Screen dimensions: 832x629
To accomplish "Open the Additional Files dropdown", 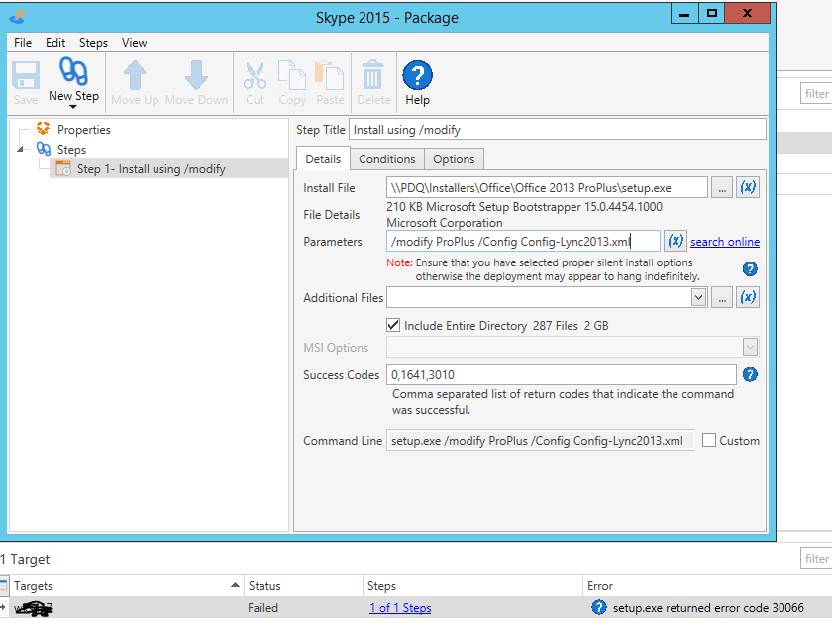I will tap(698, 297).
